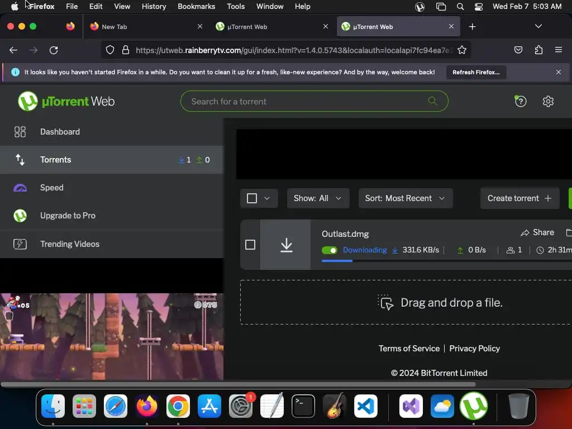
Task: Launch Safari from the Dock
Action: (116, 406)
